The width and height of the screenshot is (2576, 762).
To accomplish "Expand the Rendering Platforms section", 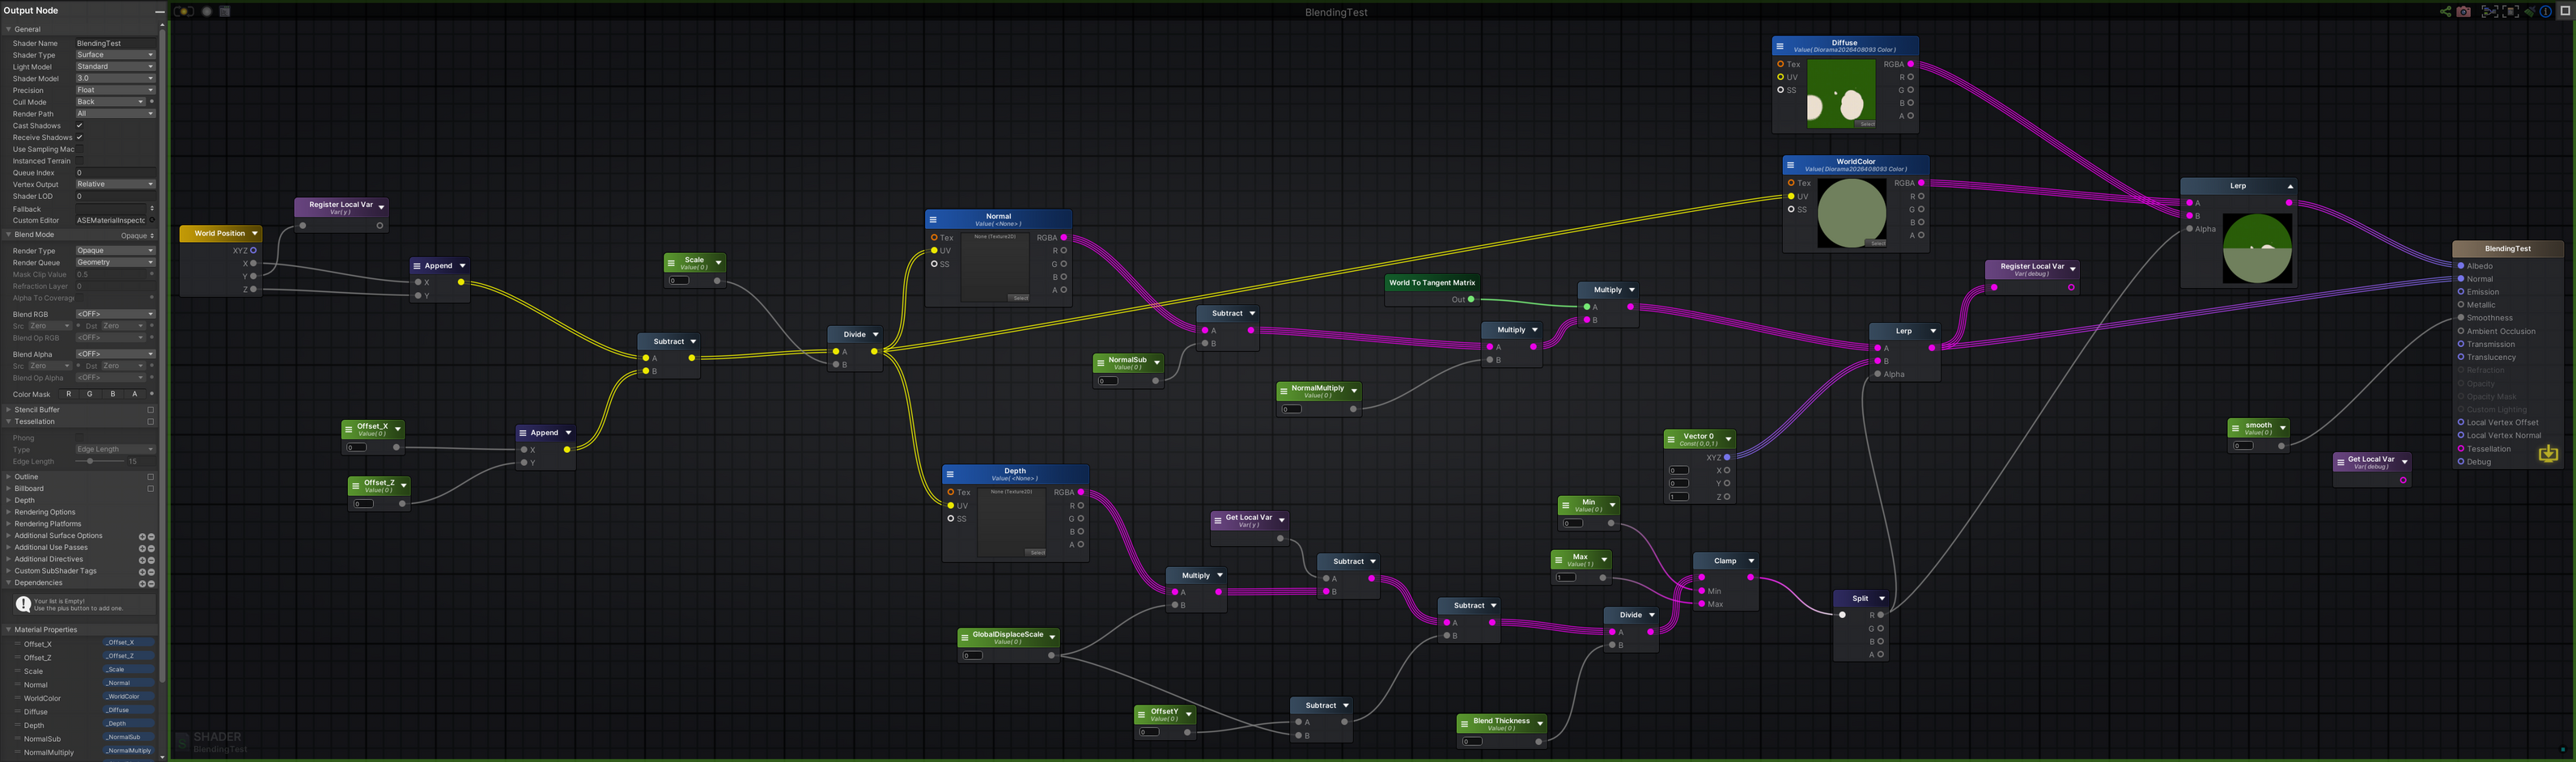I will (x=9, y=524).
